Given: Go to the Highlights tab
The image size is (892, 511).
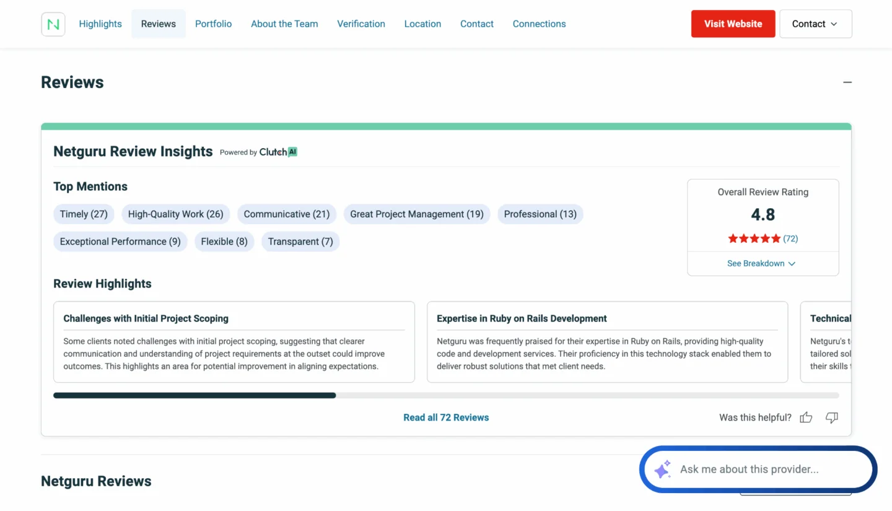Looking at the screenshot, I should pyautogui.click(x=100, y=24).
